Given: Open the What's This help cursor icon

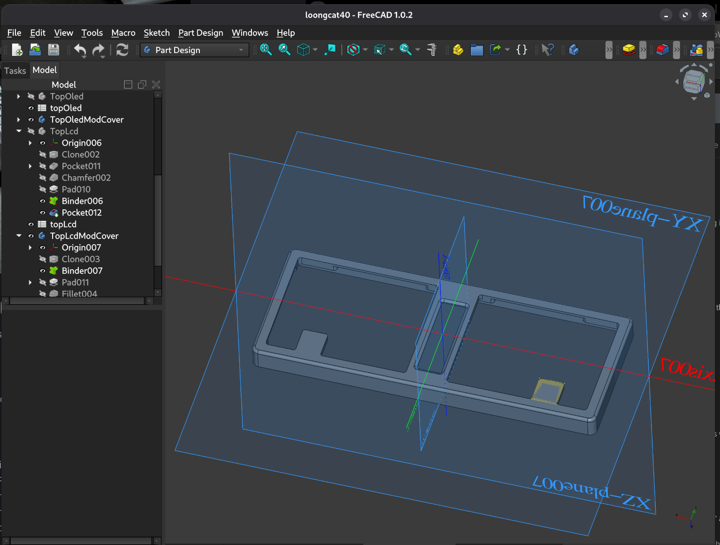Looking at the screenshot, I should coord(548,50).
